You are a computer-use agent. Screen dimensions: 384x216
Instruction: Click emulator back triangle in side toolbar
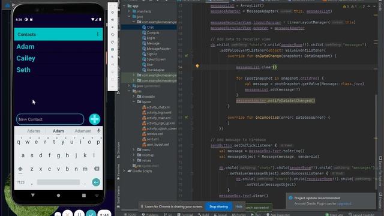tap(112, 64)
